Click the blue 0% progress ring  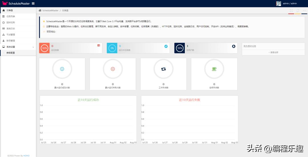tap(112, 48)
